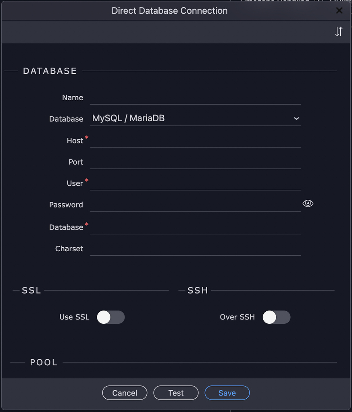
Task: Test the database connection
Action: coord(176,393)
